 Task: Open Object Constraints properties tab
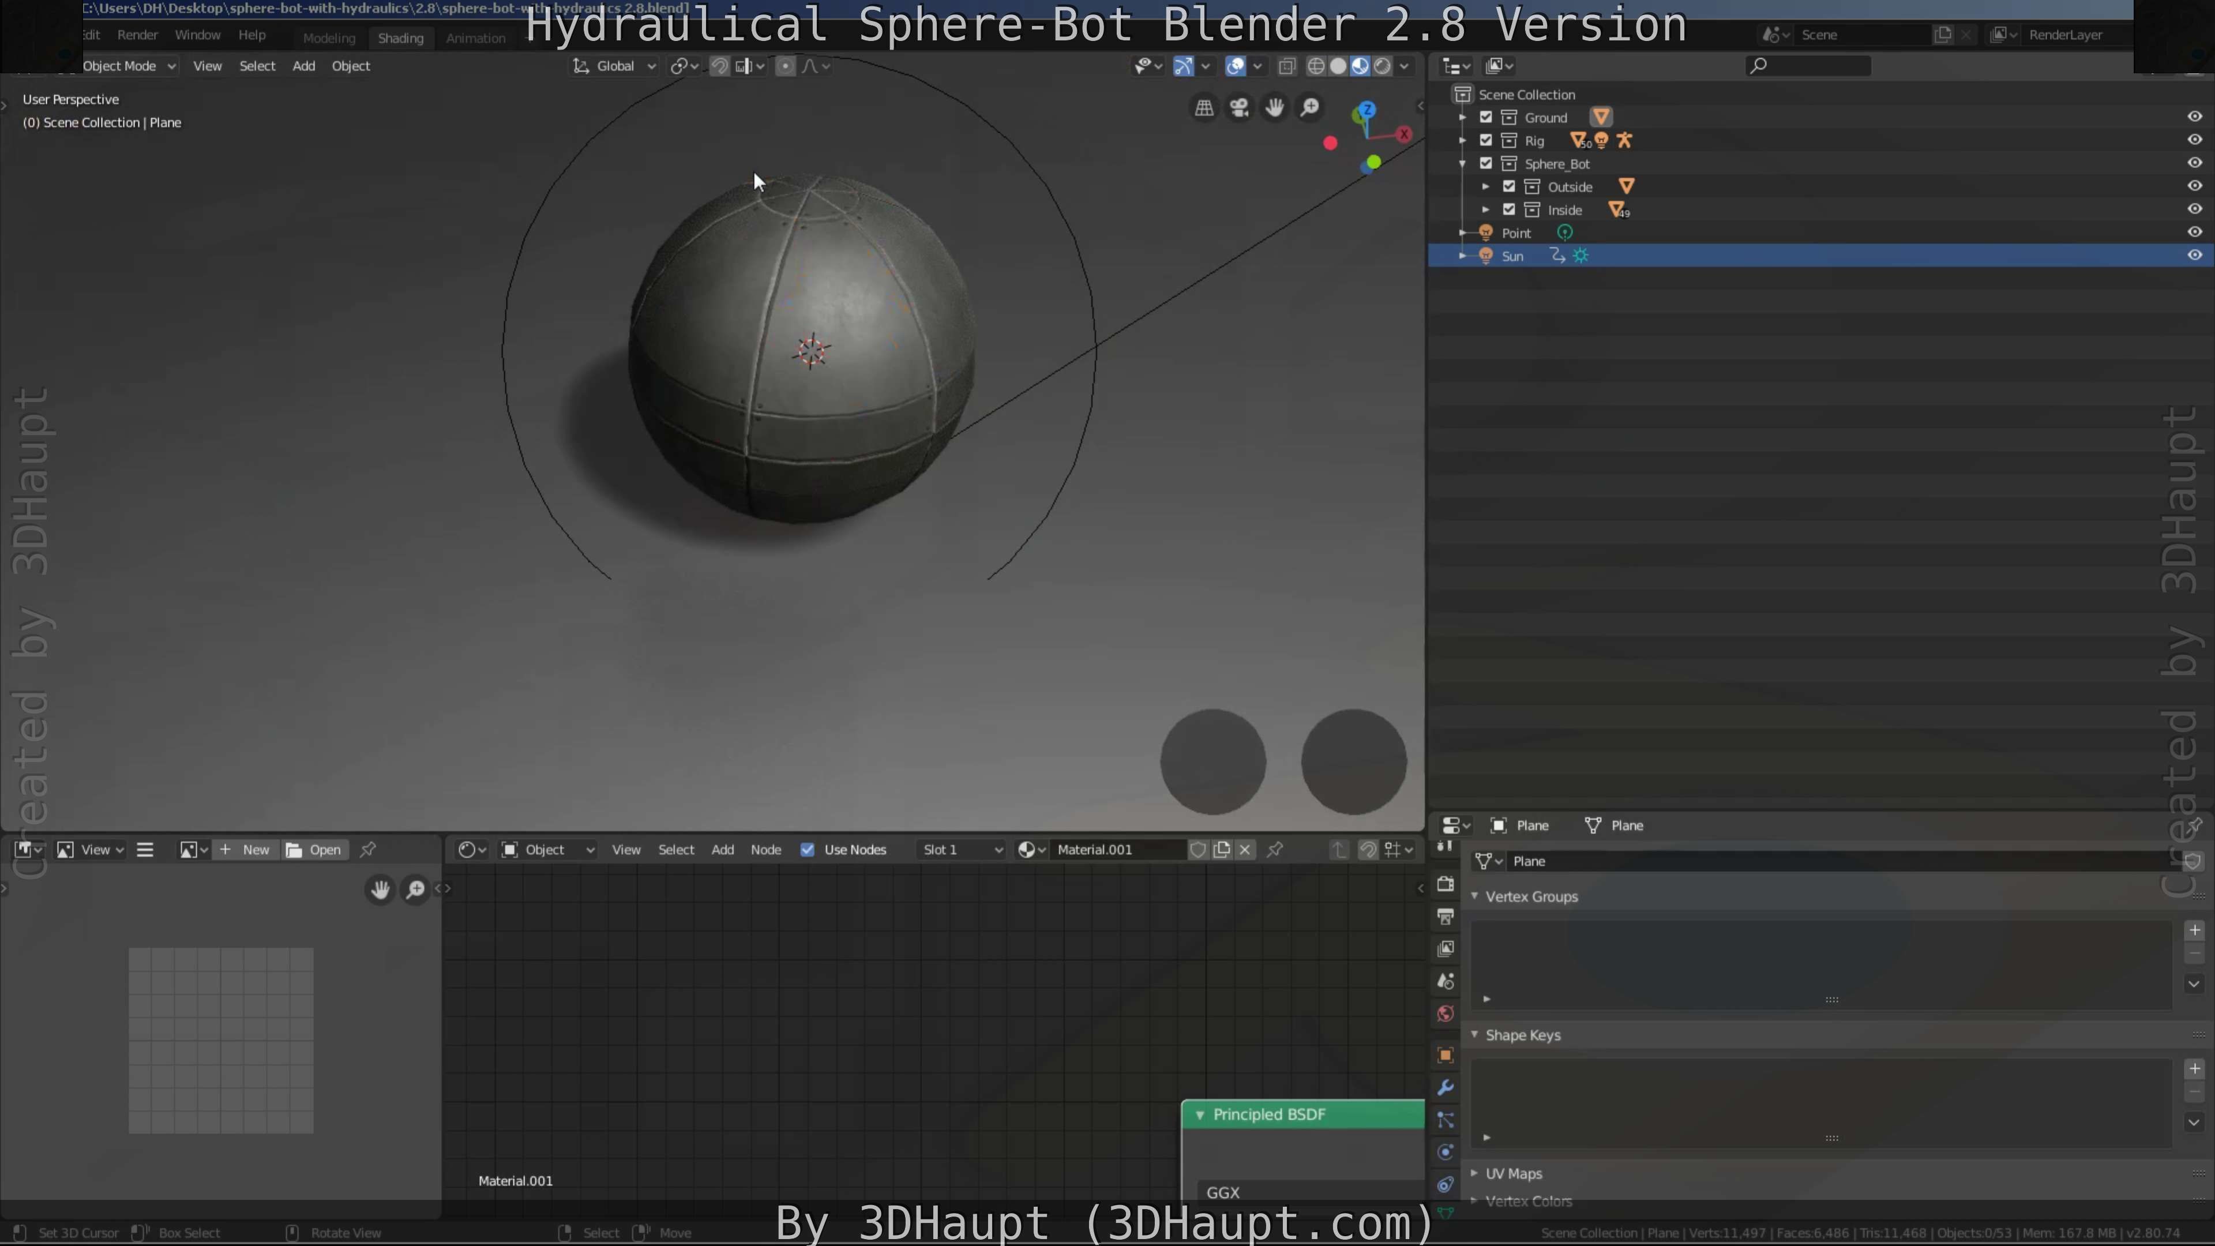(1446, 1185)
